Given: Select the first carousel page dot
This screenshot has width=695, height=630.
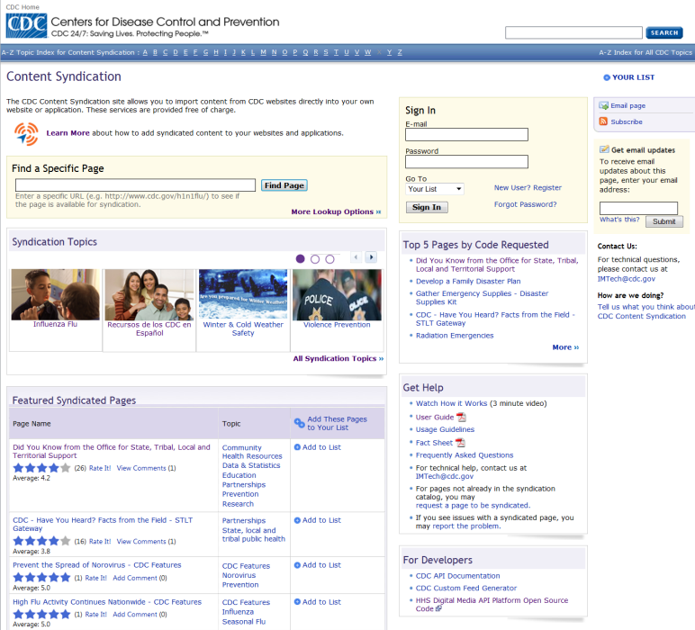Looking at the screenshot, I should coord(300,258).
